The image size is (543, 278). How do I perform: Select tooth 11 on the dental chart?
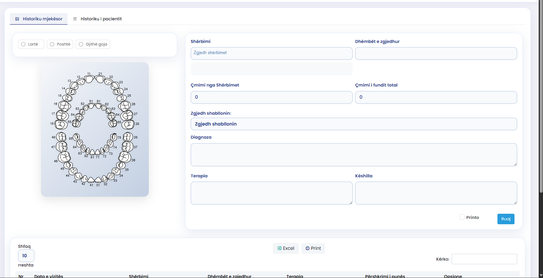click(x=89, y=79)
